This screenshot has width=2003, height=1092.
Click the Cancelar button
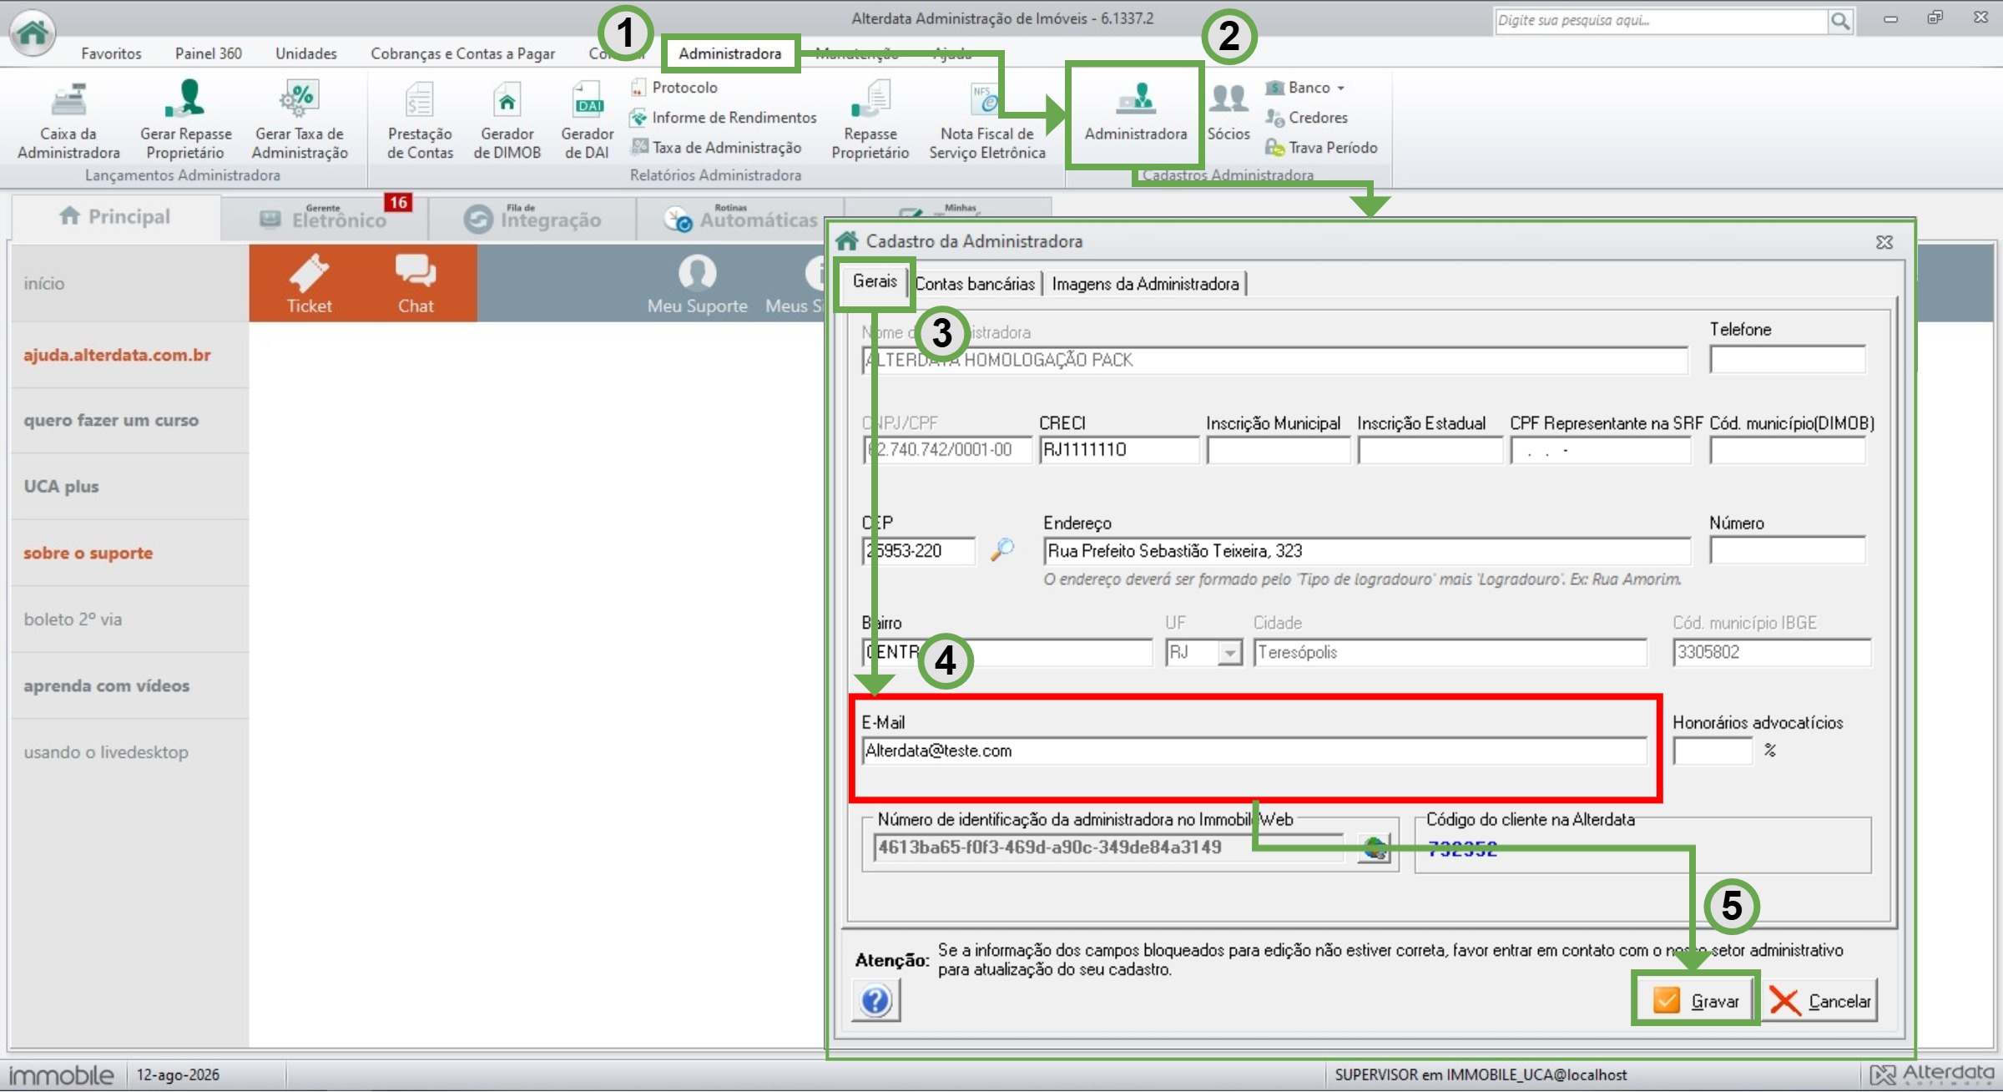(1819, 1000)
